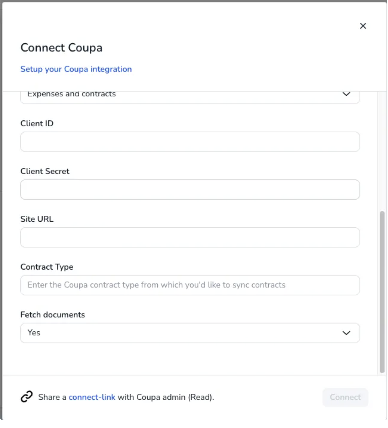Focus the Client ID input field
This screenshot has height=428, width=388.
coord(190,141)
